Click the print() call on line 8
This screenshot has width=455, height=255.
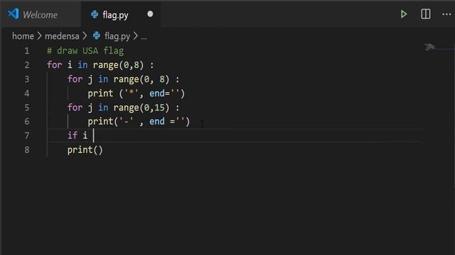pyautogui.click(x=85, y=150)
